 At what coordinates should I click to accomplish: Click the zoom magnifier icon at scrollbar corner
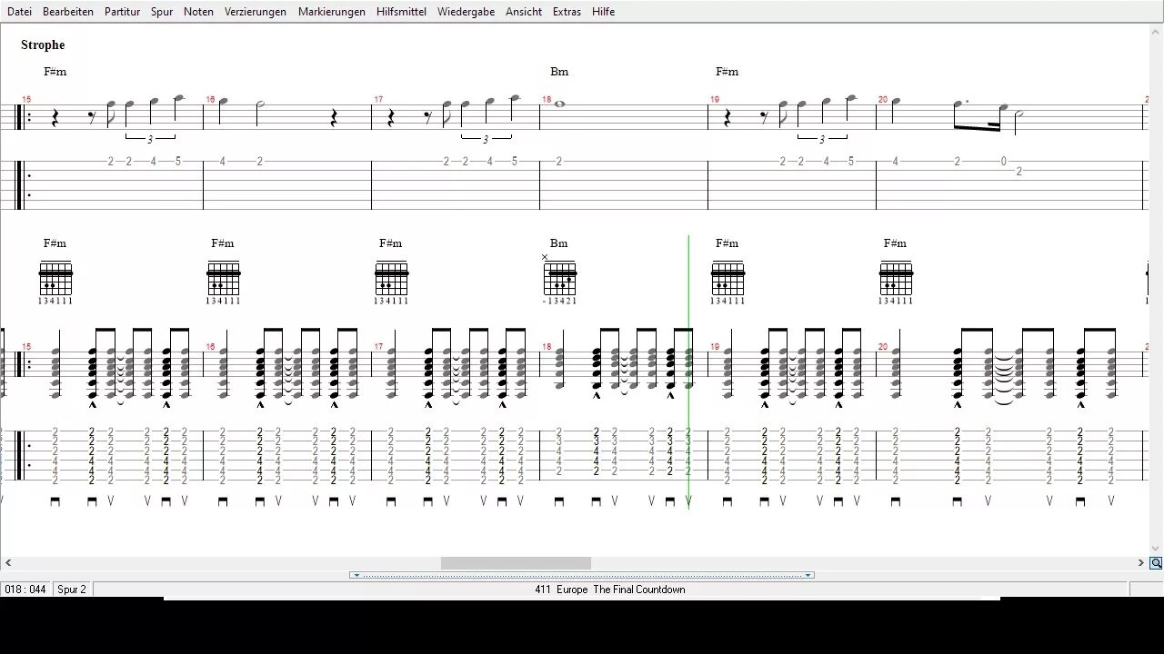[x=1156, y=563]
